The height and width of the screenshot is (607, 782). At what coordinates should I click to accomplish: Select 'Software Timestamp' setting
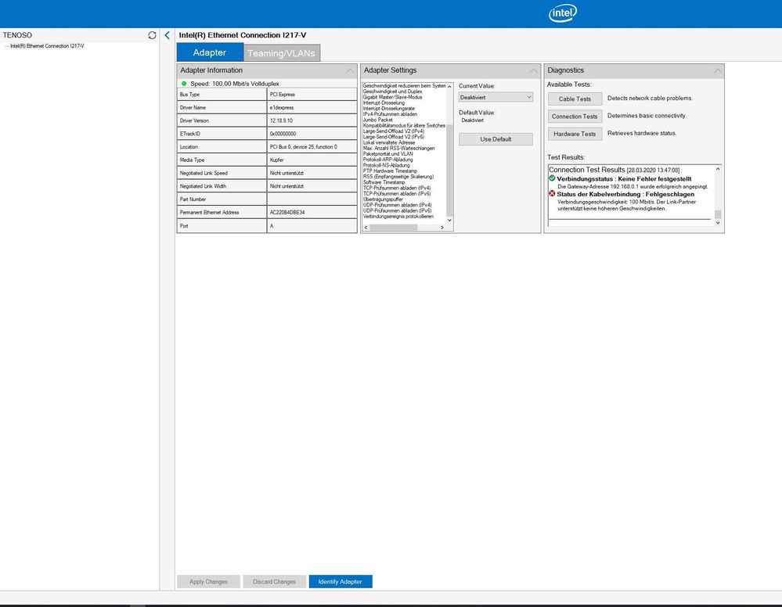(384, 182)
